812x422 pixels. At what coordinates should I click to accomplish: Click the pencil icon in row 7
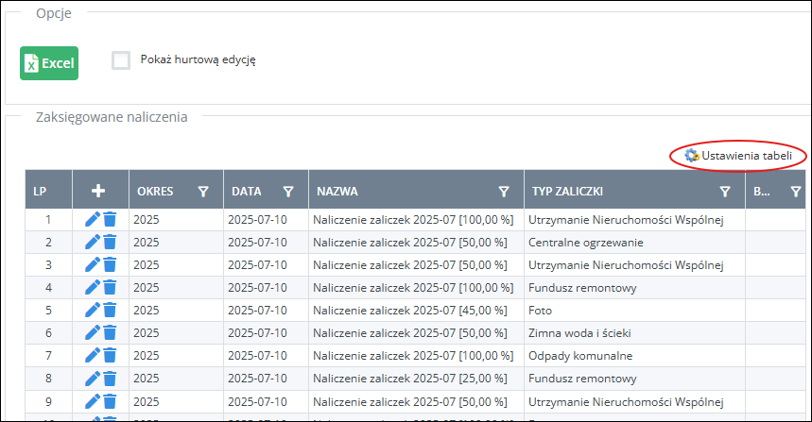tap(92, 355)
